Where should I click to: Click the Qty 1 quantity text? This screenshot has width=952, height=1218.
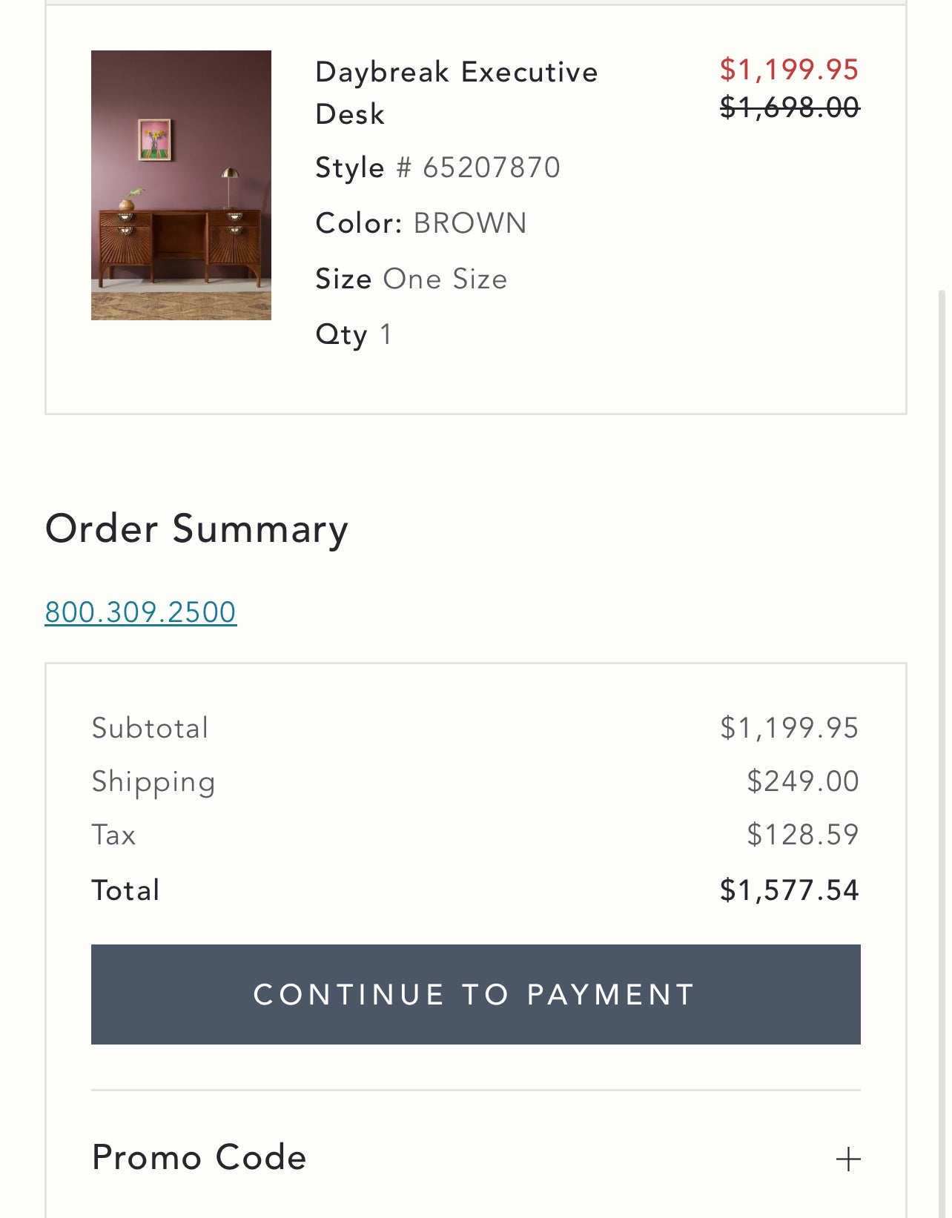354,334
